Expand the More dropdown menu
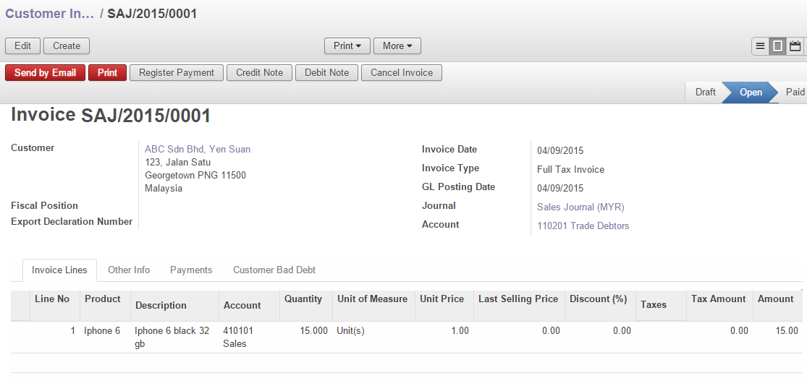This screenshot has width=807, height=386. 397,46
